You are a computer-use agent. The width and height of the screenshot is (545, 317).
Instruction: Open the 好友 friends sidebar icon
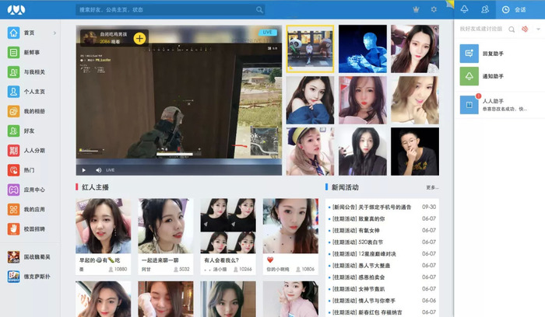pos(13,131)
